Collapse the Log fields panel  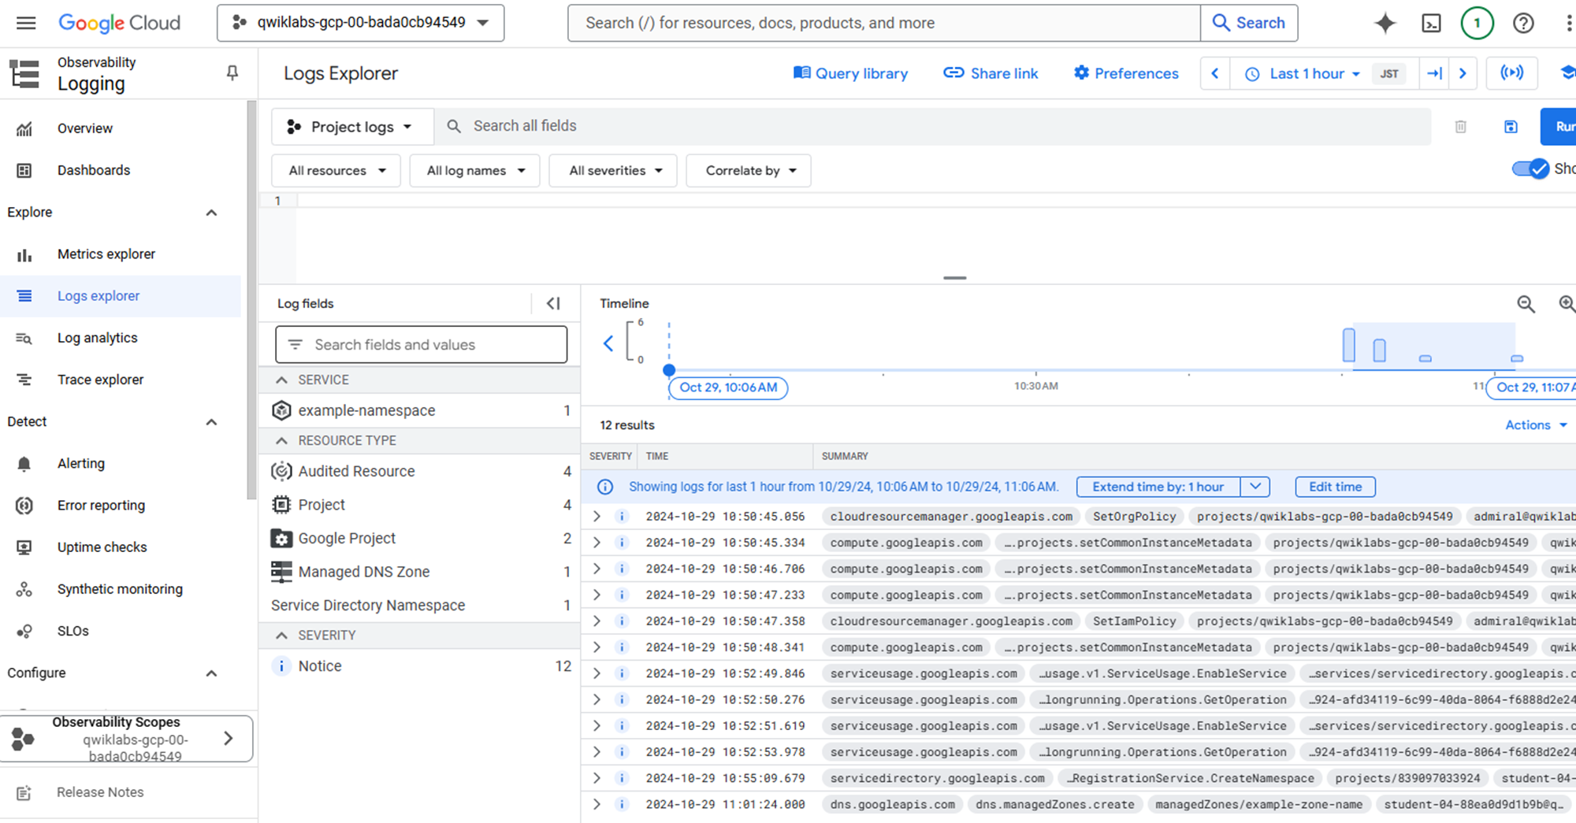(x=553, y=303)
